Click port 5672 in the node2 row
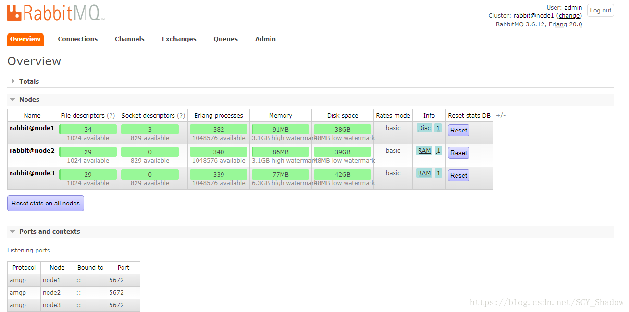The height and width of the screenshot is (312, 629). click(123, 293)
